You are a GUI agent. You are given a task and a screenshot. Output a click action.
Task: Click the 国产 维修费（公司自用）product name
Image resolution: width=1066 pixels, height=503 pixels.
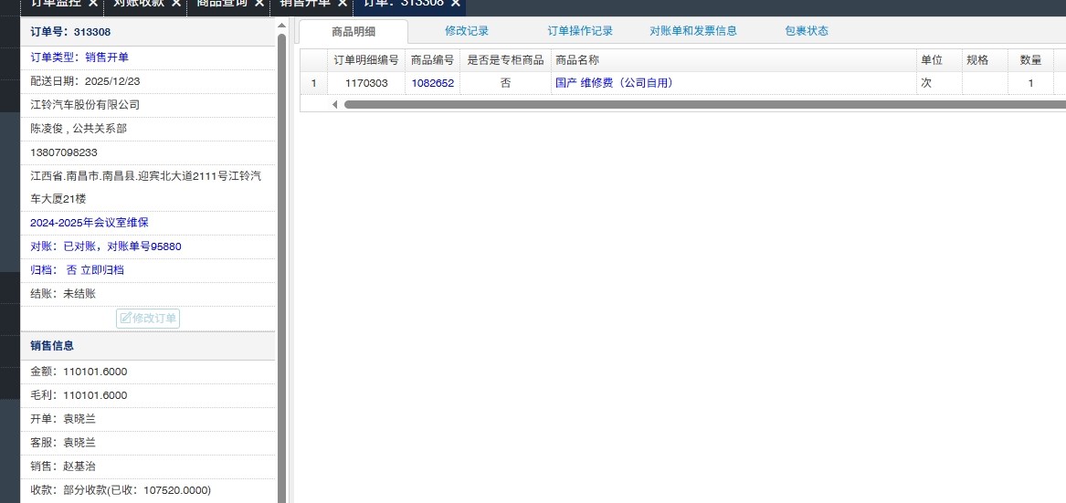click(x=614, y=83)
